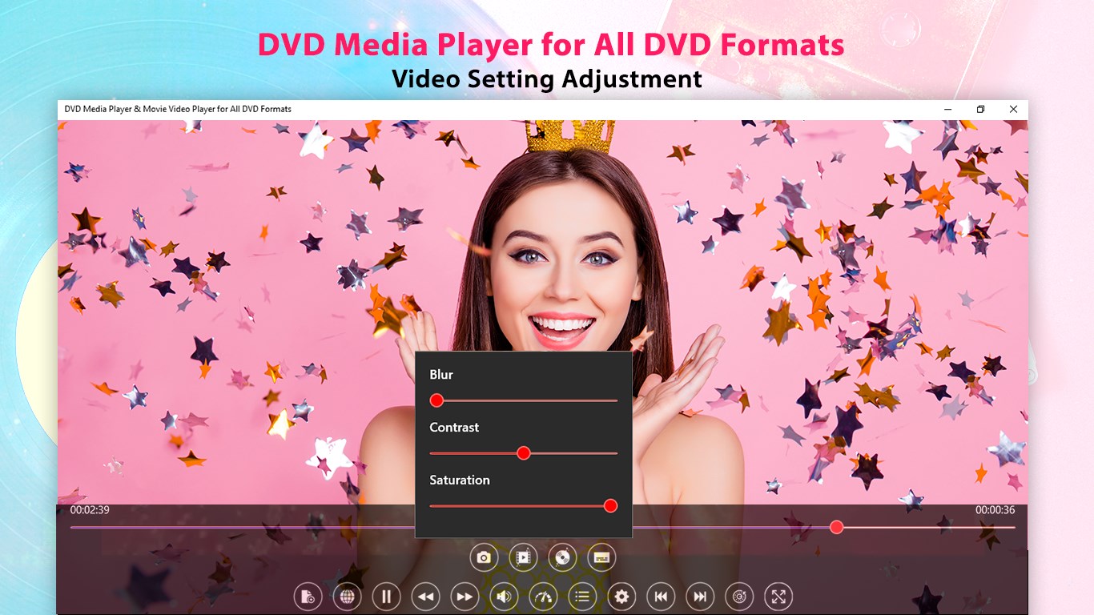The width and height of the screenshot is (1094, 615).
Task: Pause the video playback
Action: pos(386,597)
